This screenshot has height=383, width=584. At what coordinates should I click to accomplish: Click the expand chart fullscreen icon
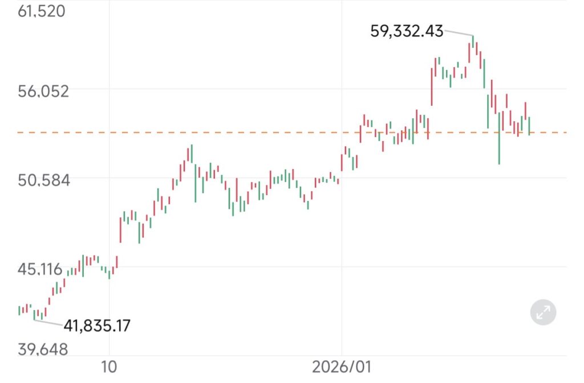542,312
